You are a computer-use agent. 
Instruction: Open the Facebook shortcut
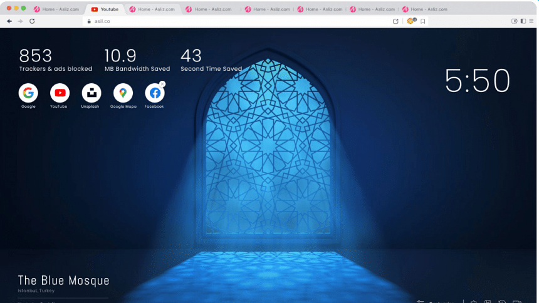154,93
